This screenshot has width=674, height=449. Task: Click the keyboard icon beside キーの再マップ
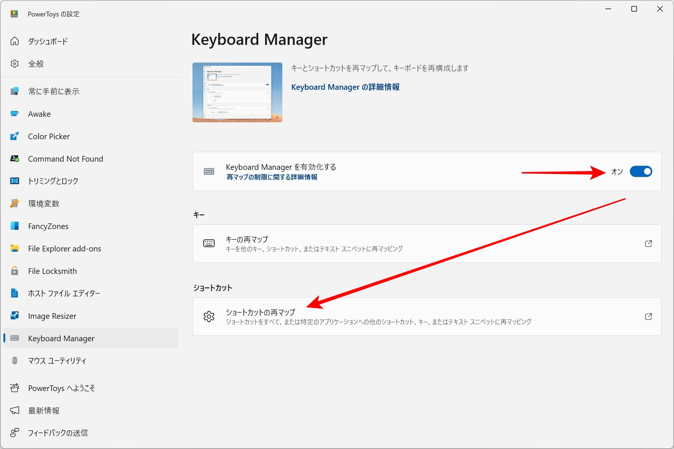209,244
